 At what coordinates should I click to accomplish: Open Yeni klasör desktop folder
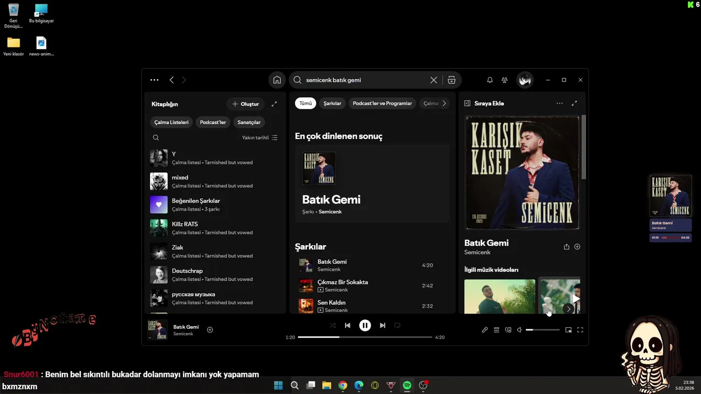pyautogui.click(x=13, y=47)
